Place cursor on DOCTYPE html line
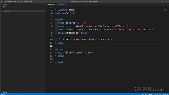 tap(65, 10)
